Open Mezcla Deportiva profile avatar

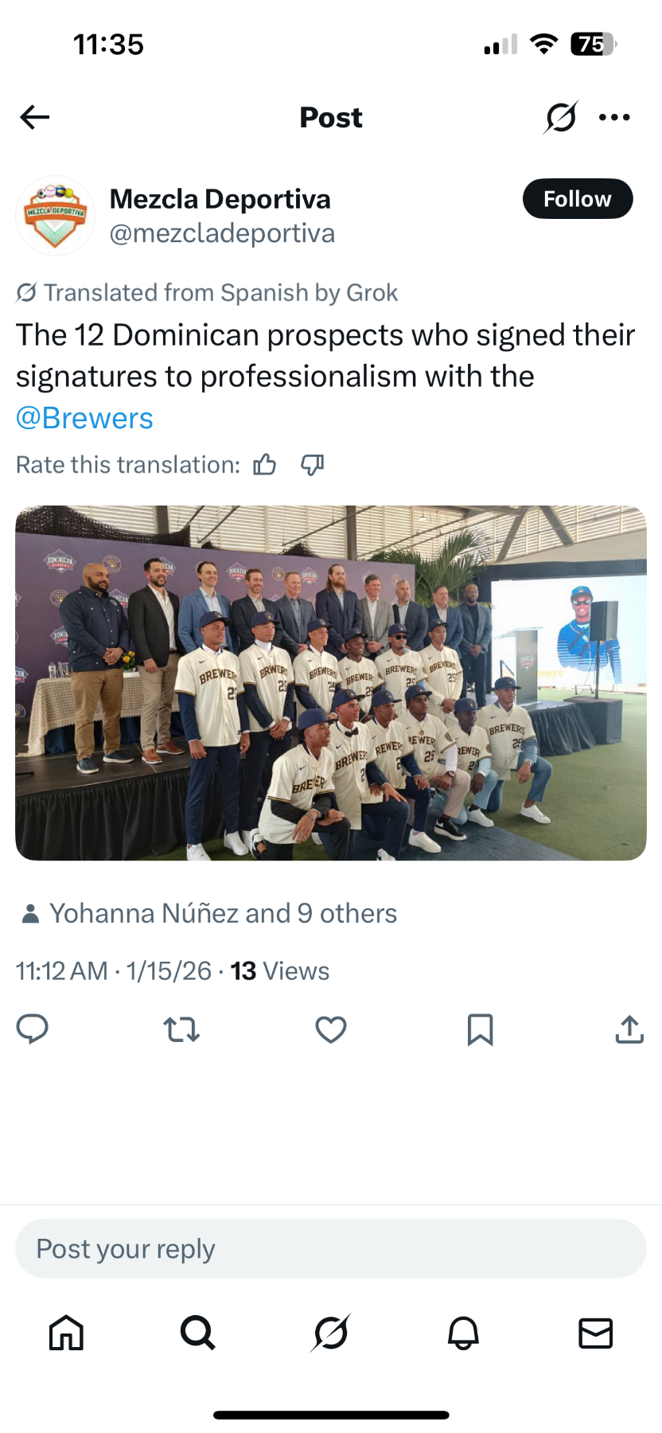[56, 216]
